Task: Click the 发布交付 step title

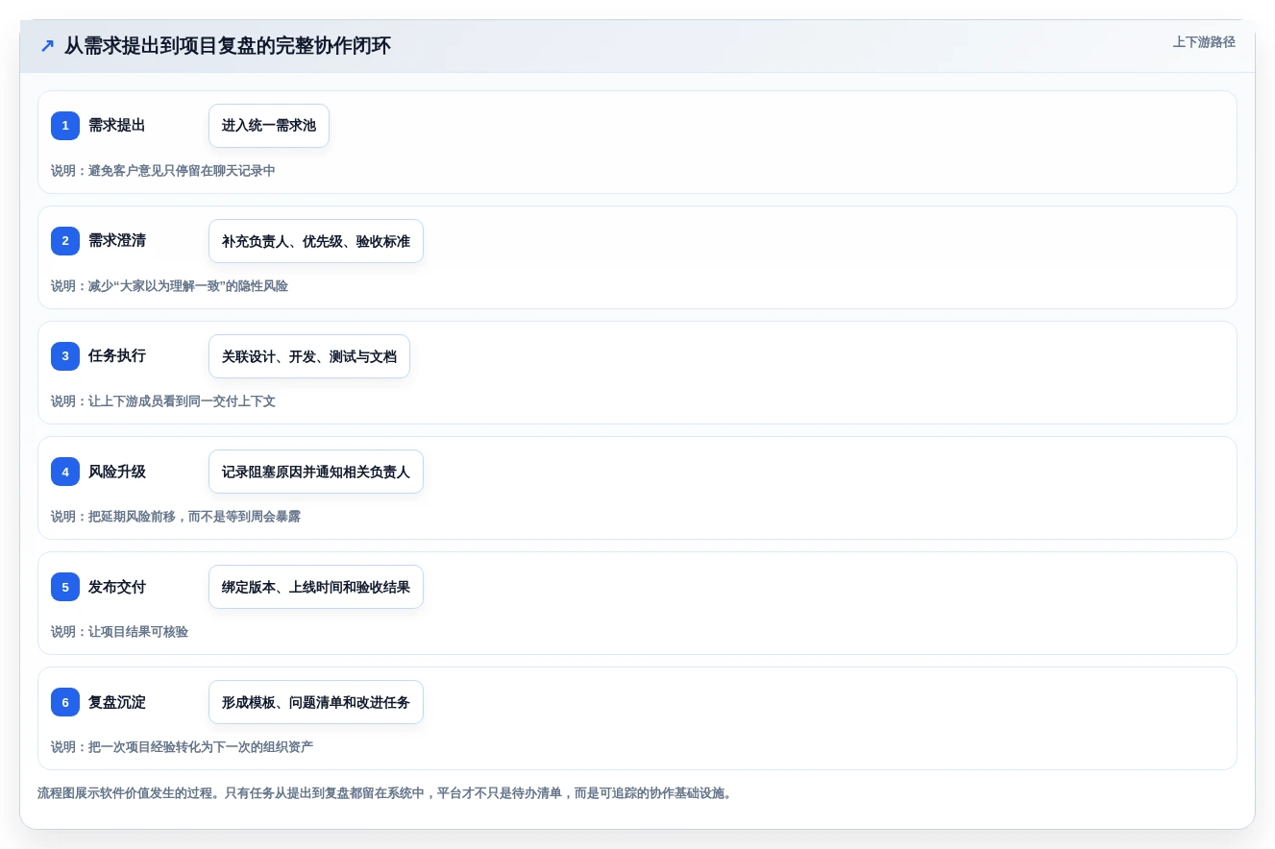Action: tap(117, 587)
